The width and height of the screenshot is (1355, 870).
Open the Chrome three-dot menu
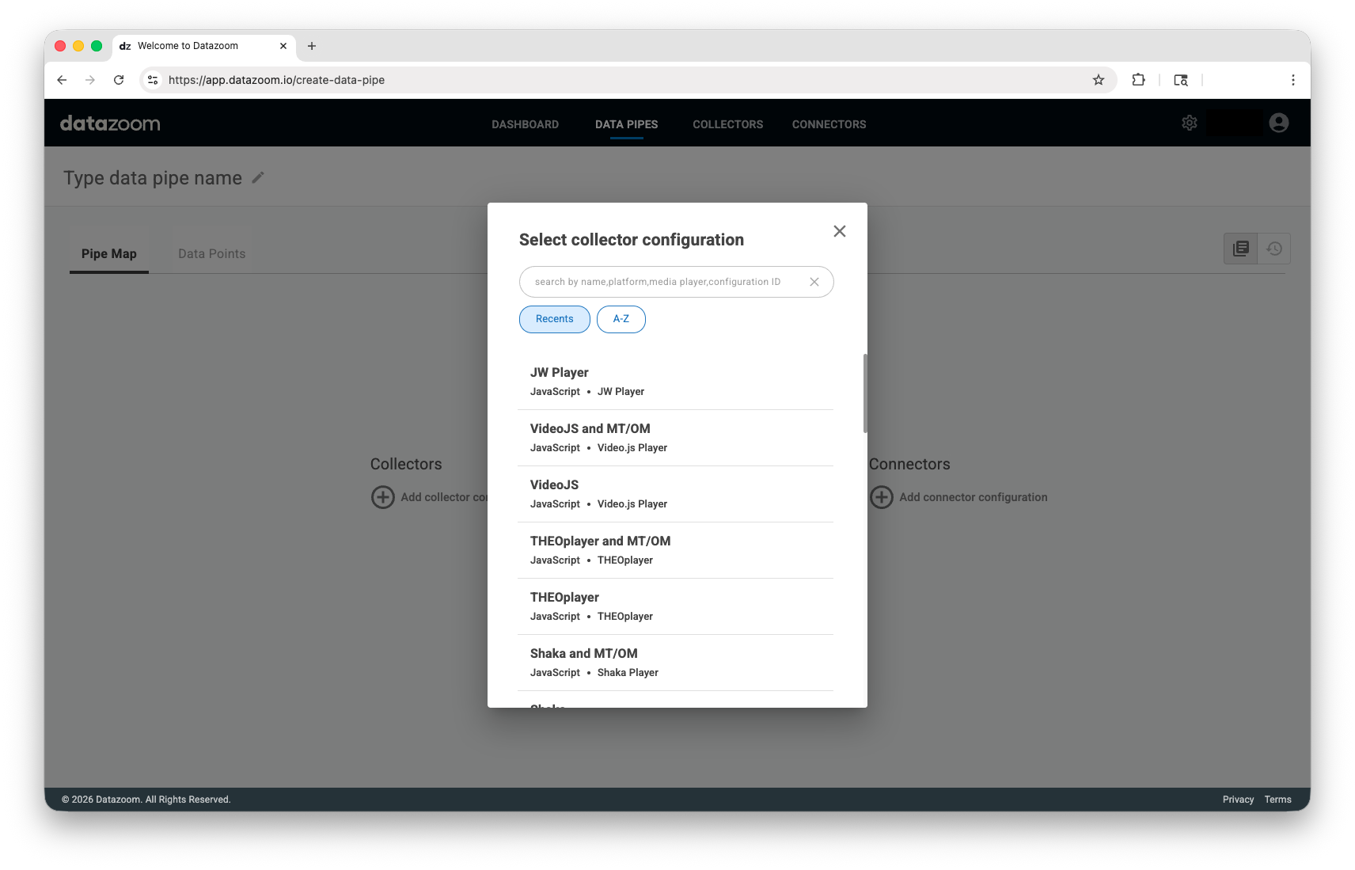1293,80
